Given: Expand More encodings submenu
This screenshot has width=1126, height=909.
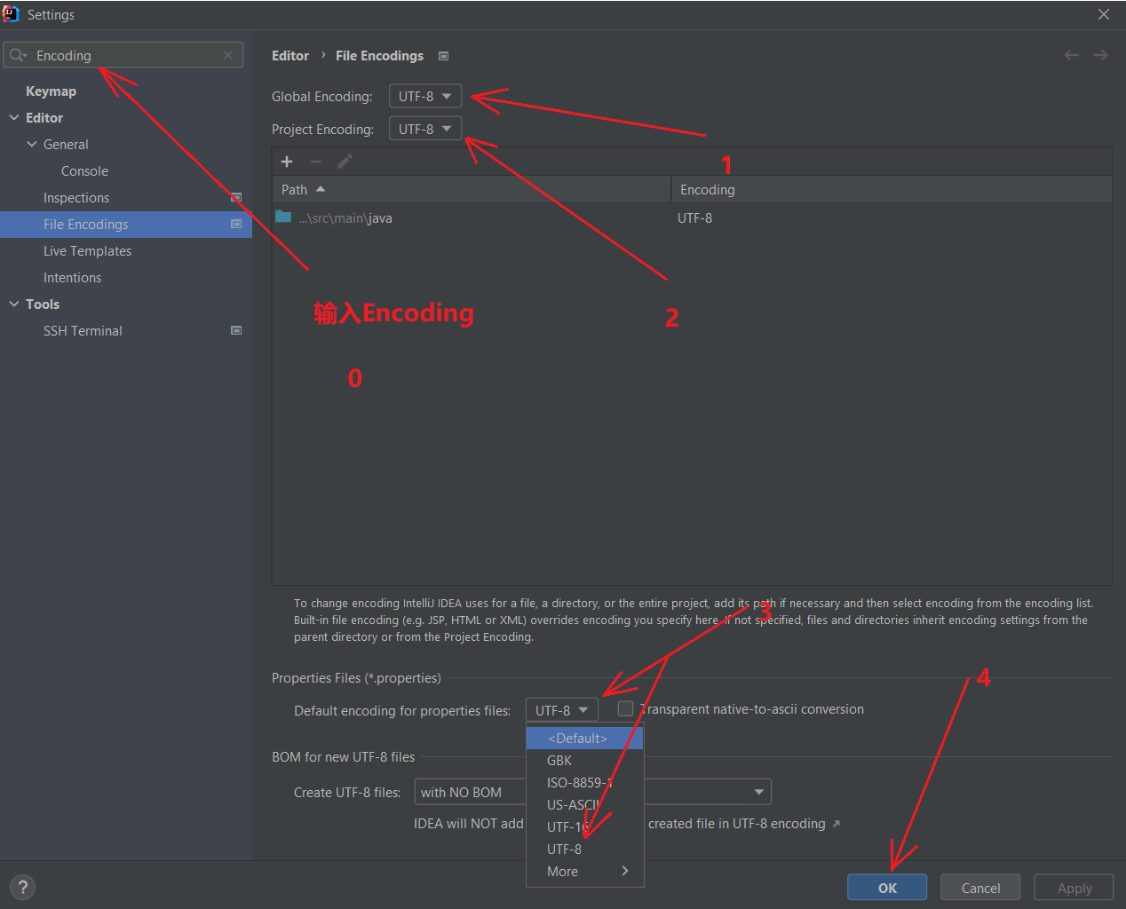Looking at the screenshot, I should 584,871.
